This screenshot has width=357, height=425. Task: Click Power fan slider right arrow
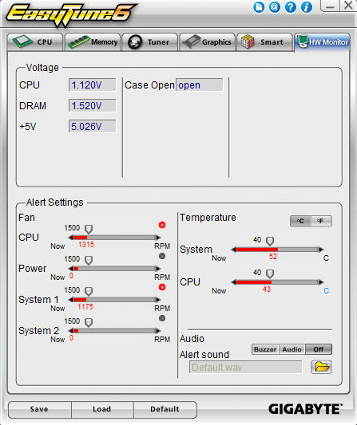click(157, 269)
